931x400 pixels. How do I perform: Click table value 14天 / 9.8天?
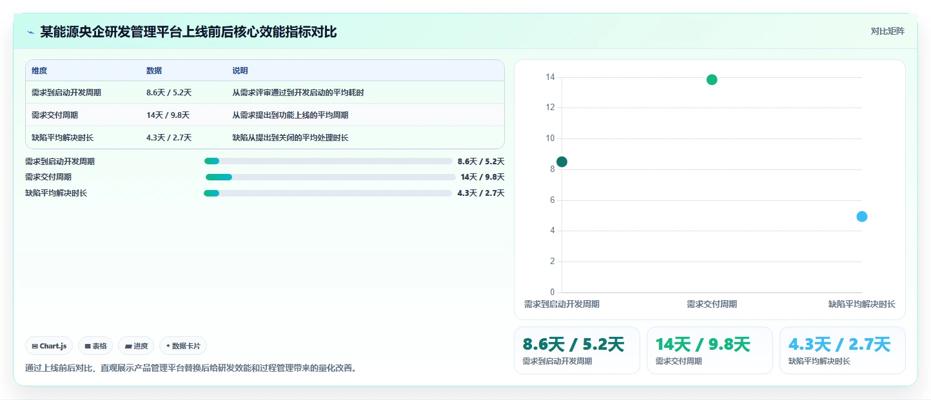pyautogui.click(x=168, y=115)
